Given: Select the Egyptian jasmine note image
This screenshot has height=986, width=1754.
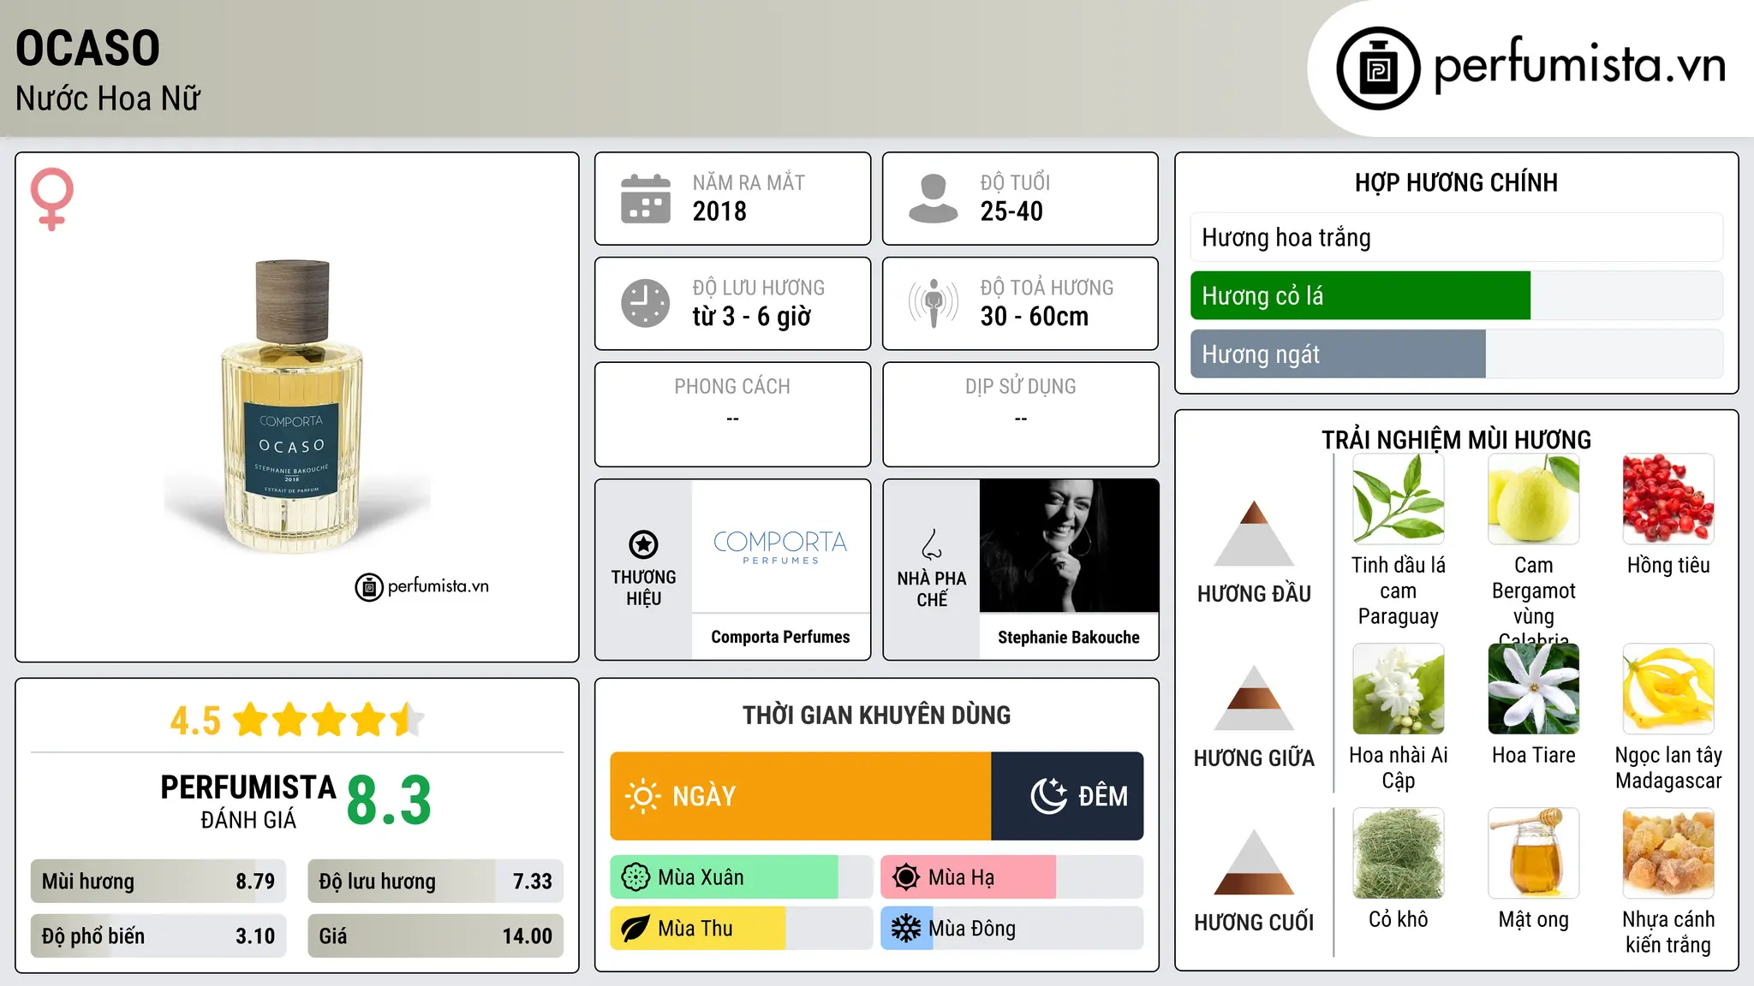Looking at the screenshot, I should click(x=1399, y=689).
